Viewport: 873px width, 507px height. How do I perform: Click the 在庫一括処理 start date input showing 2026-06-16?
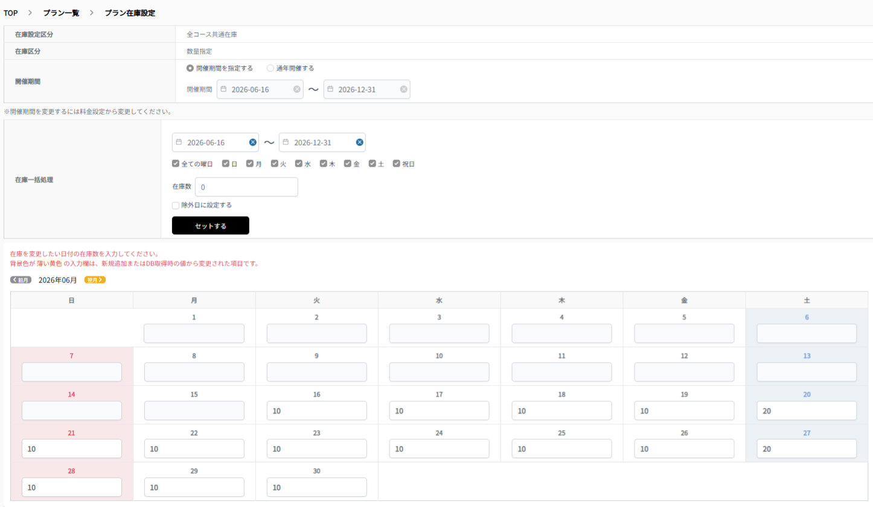click(x=216, y=142)
